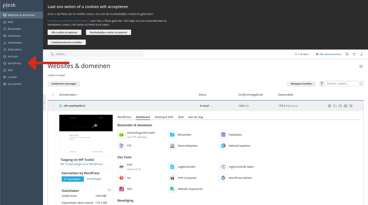Image resolution: width=368 pixels, height=205 pixels.
Task: Refresh Statistieken with reload icon
Action: pyautogui.click(x=109, y=190)
